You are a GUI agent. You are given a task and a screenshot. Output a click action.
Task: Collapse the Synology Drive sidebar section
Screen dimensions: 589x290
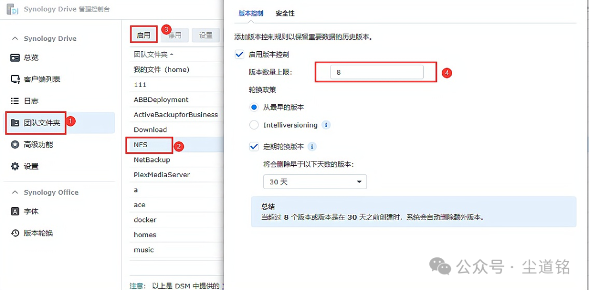coord(15,39)
